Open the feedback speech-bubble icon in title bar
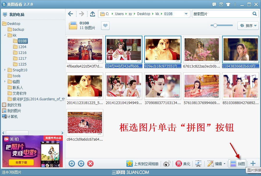Viewport: 261px width, 176px height. [x=214, y=4]
